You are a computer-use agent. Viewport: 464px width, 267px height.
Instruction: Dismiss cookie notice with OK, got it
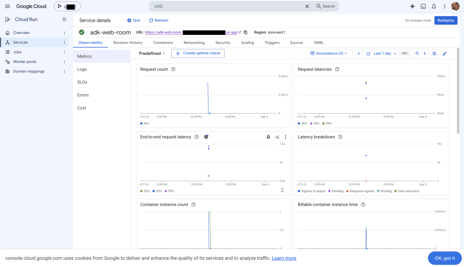(x=445, y=258)
